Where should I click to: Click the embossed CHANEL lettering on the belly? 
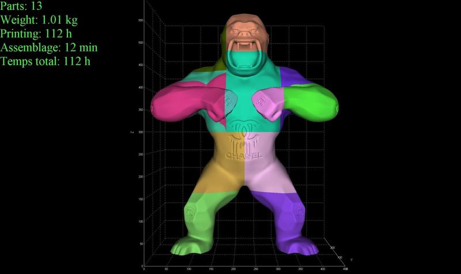(x=244, y=156)
